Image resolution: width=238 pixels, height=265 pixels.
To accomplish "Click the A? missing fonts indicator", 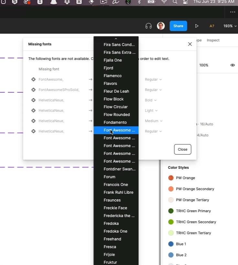I will pos(212,26).
